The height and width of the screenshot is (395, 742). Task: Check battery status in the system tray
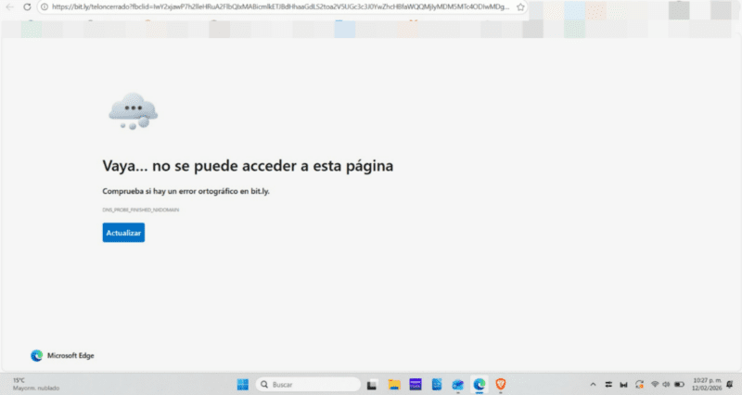(680, 384)
